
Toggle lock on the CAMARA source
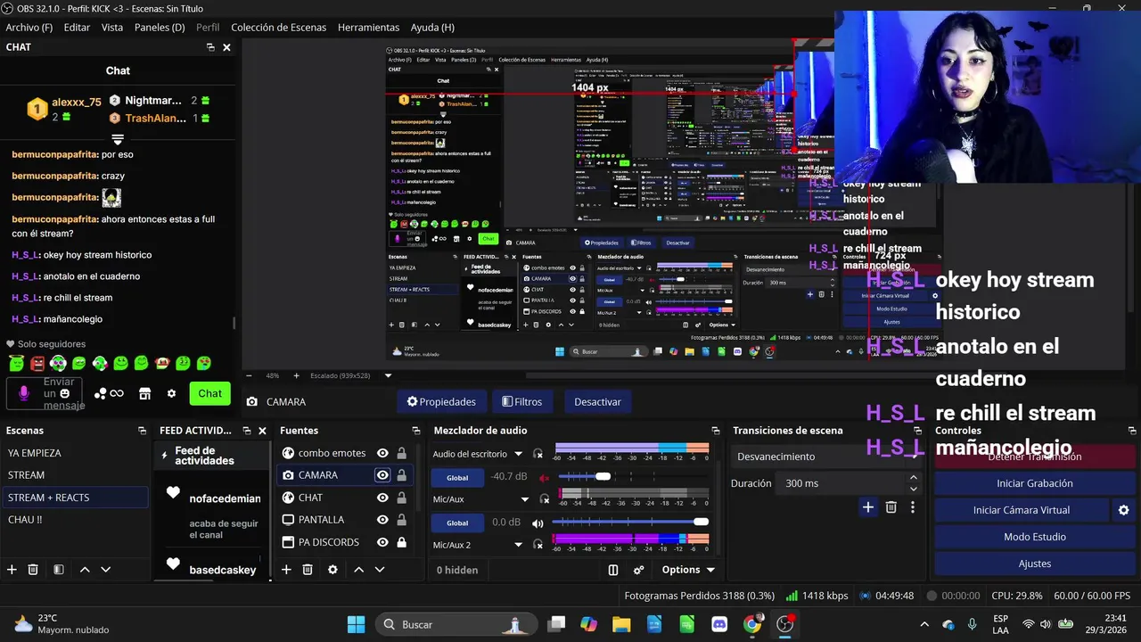click(401, 475)
